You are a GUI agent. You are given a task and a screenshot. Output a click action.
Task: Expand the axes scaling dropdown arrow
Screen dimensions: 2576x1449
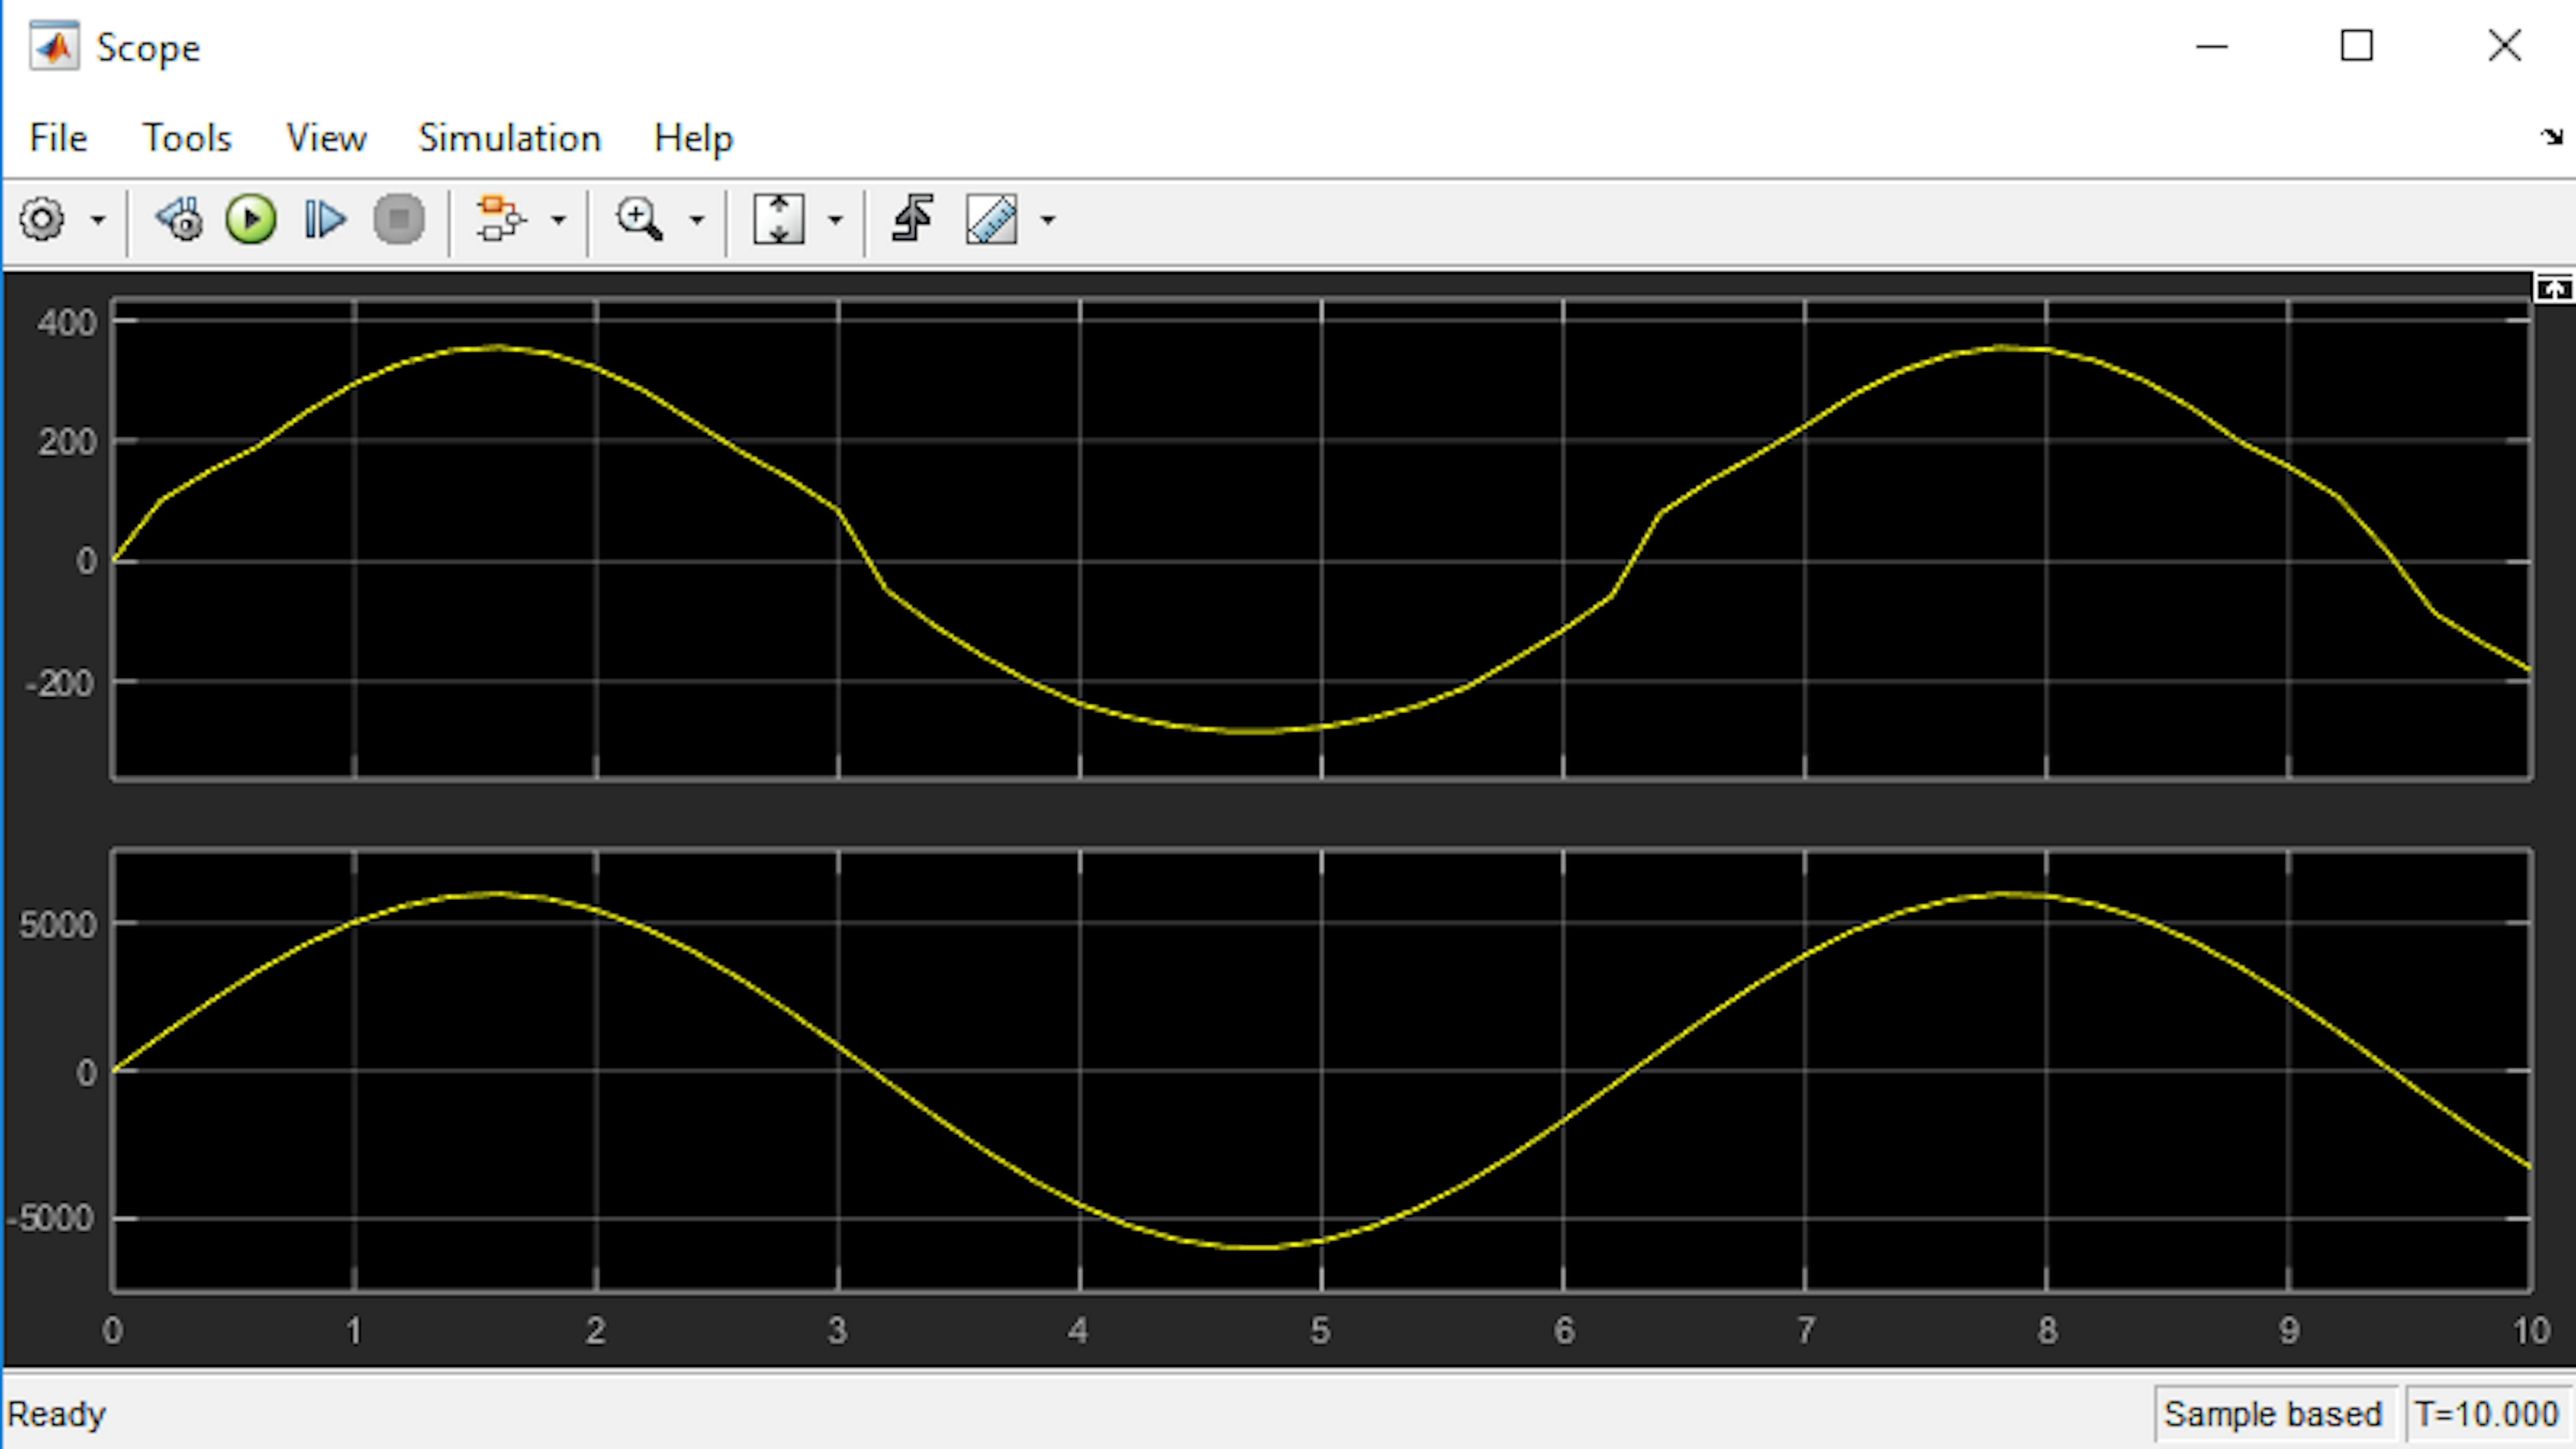[835, 219]
